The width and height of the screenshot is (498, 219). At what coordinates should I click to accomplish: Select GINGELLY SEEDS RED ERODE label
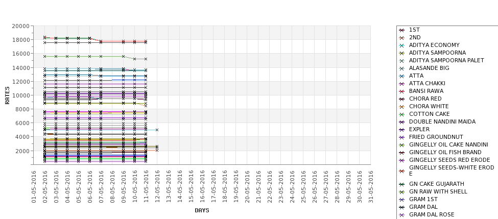tap(449, 160)
